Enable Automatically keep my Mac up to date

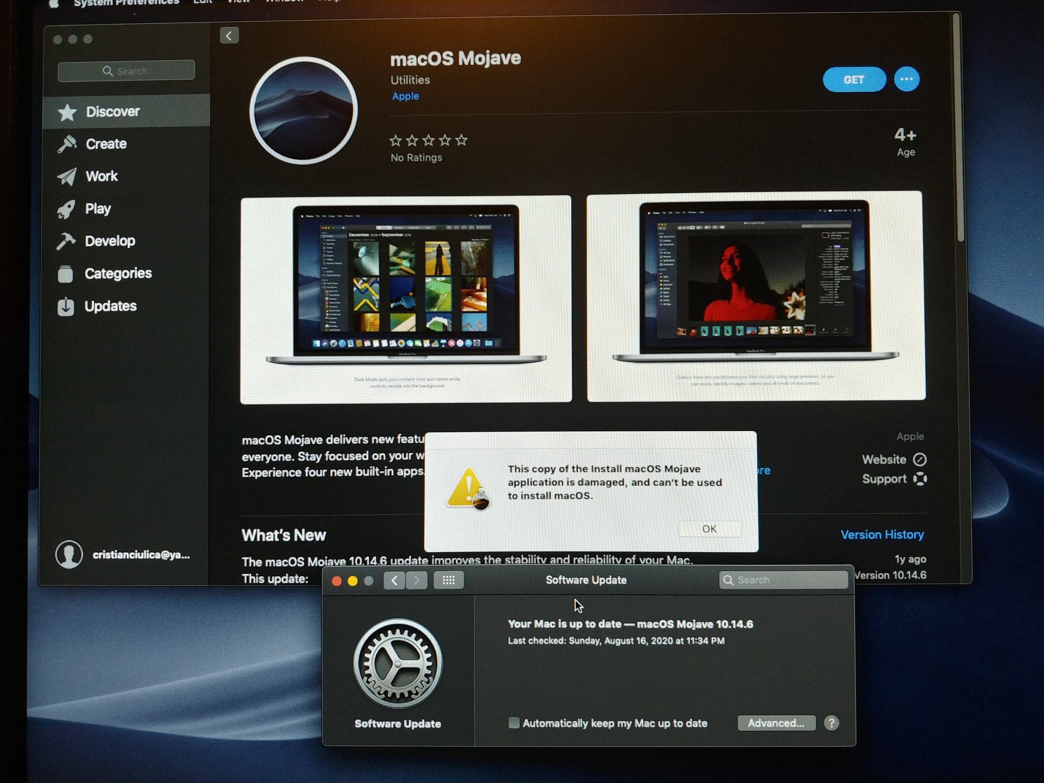pyautogui.click(x=514, y=722)
